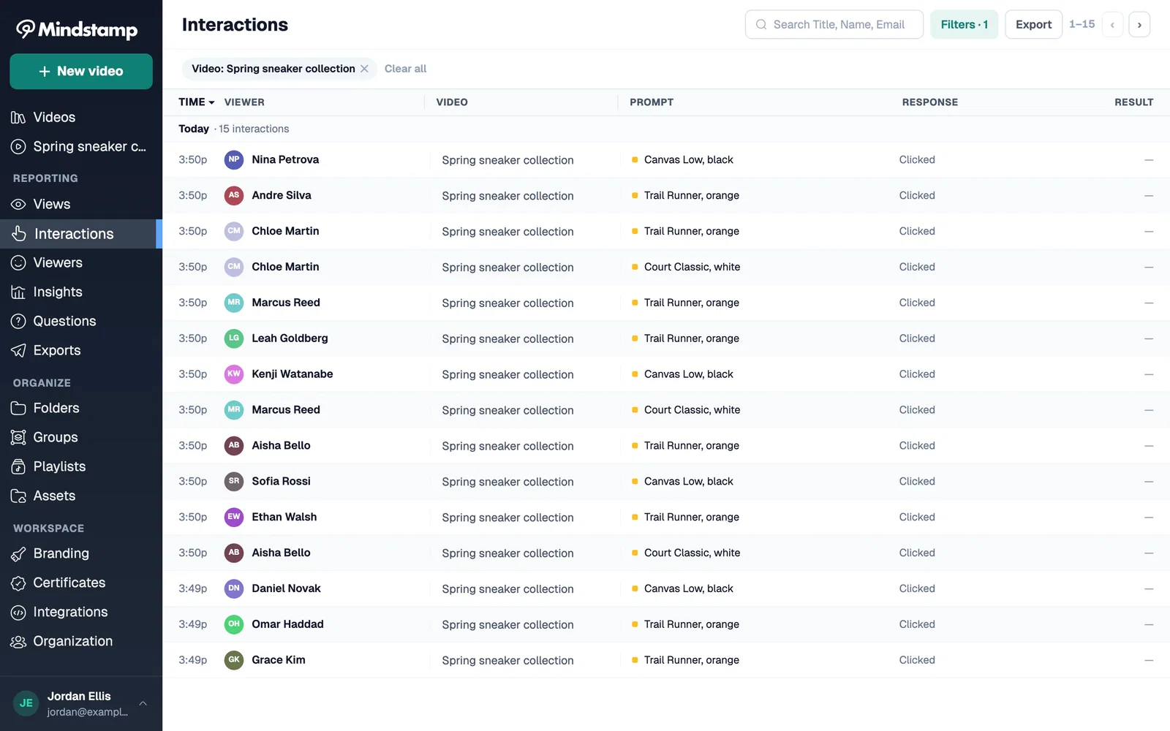The image size is (1170, 731).
Task: Click the Questions help-circle icon
Action: click(18, 322)
